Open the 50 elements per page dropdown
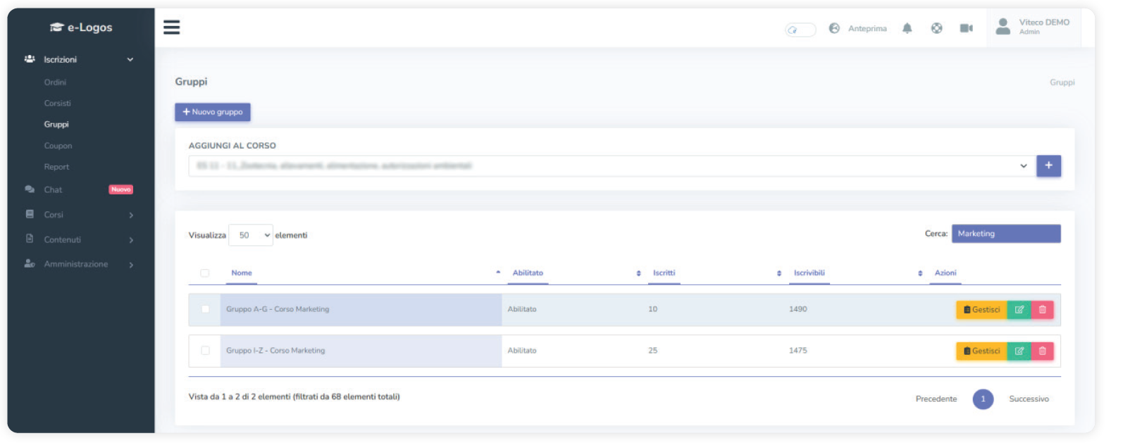This screenshot has height=443, width=1123. tap(251, 235)
